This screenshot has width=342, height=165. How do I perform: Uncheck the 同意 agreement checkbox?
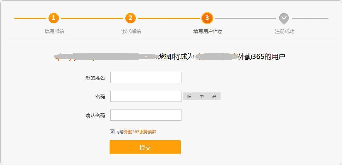pyautogui.click(x=112, y=132)
